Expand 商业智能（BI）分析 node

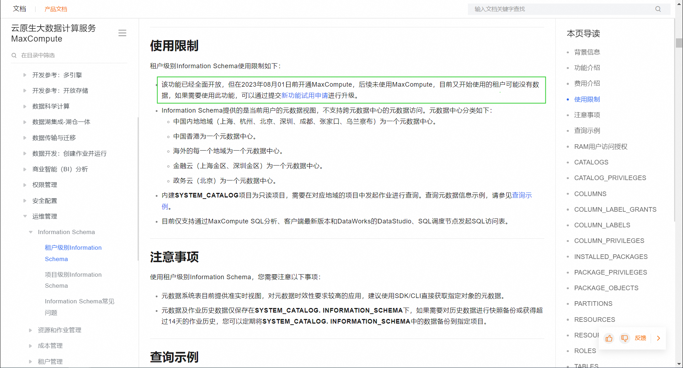tap(25, 169)
